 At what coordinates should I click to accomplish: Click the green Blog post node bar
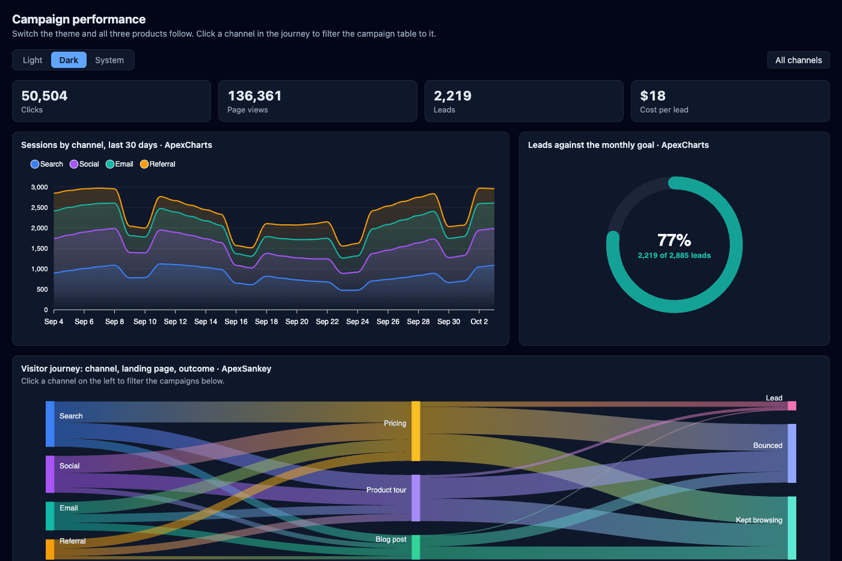416,547
